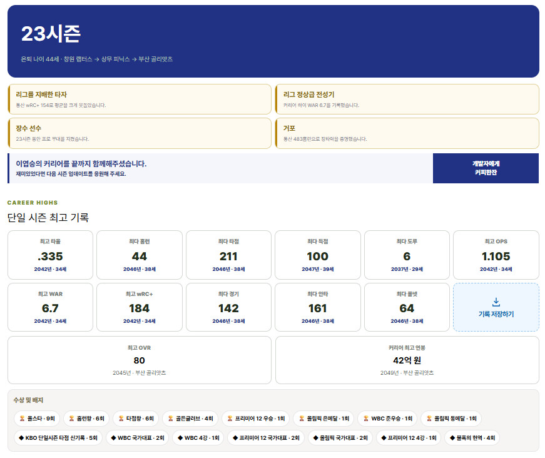Click the diamond icon on WBC 국가대표 badge
This screenshot has height=458, width=545.
click(113, 438)
